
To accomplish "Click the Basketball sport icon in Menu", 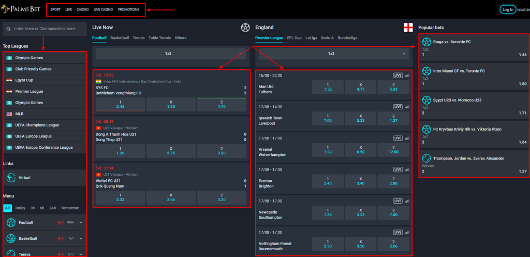I will click(10, 238).
